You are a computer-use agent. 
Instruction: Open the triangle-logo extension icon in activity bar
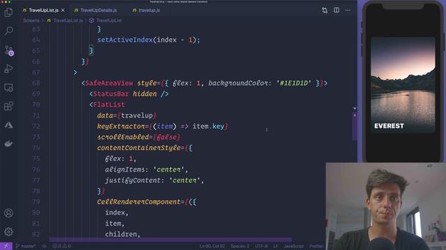click(8, 125)
